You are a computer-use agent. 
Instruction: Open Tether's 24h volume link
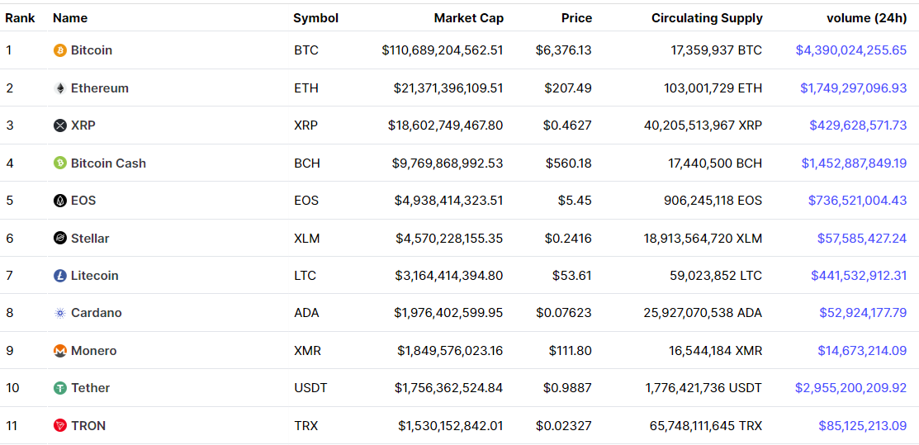point(851,388)
